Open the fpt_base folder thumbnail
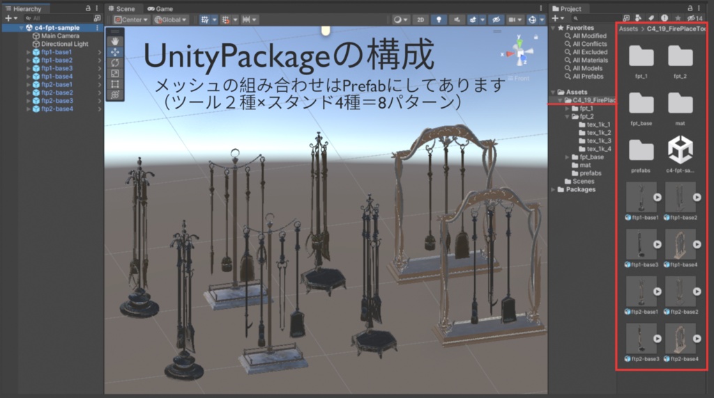 tap(641, 103)
